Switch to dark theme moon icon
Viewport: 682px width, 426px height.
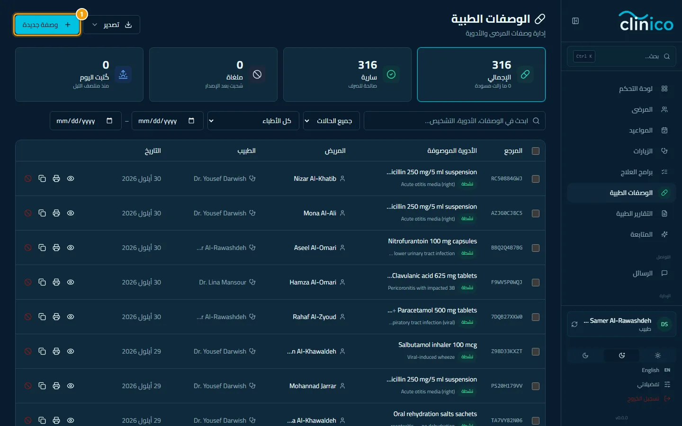click(x=585, y=355)
